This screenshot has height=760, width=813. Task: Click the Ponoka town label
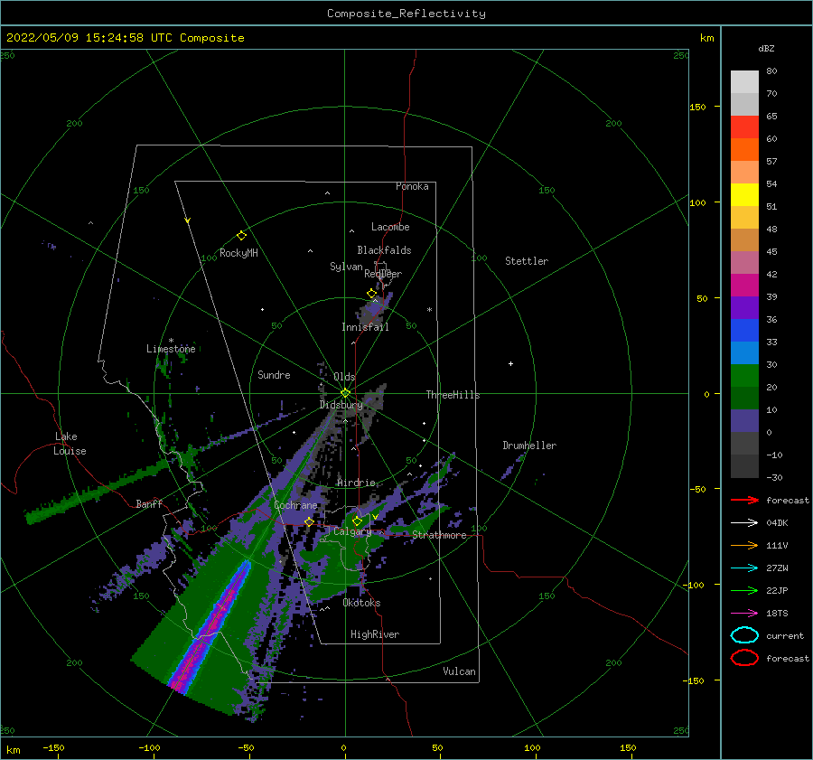(x=412, y=186)
